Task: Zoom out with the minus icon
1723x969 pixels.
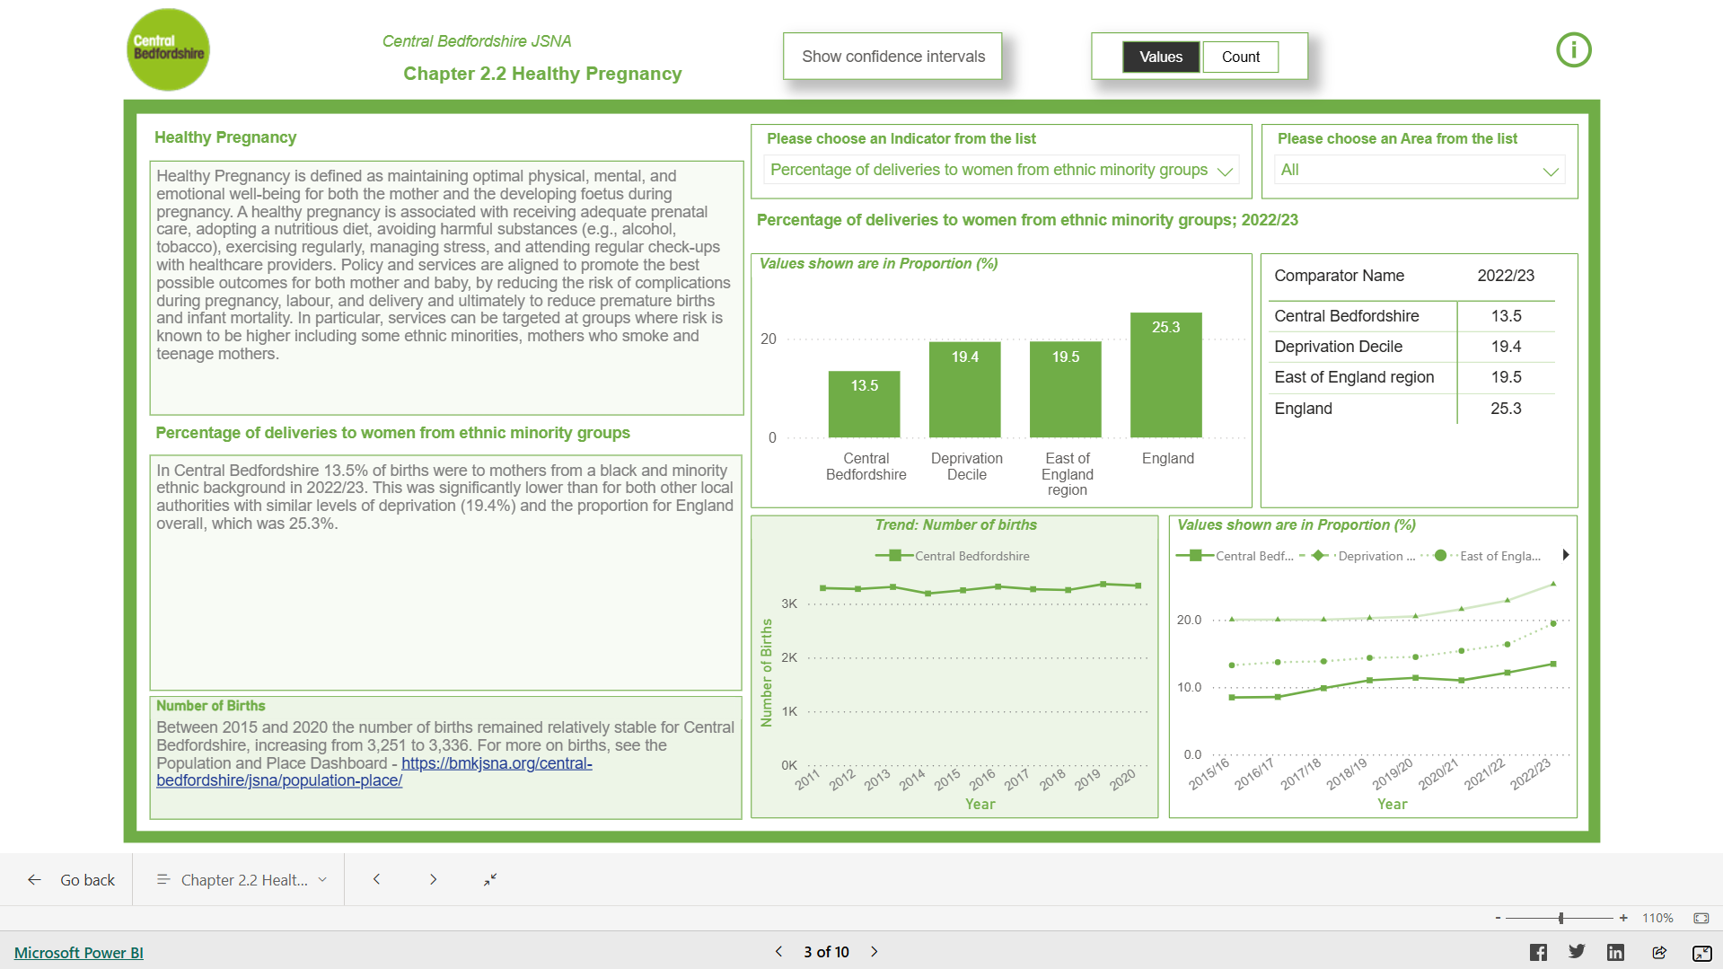Action: click(x=1498, y=918)
